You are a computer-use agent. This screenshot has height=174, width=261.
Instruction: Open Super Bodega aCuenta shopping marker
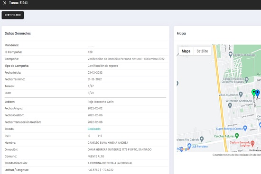[245, 128]
